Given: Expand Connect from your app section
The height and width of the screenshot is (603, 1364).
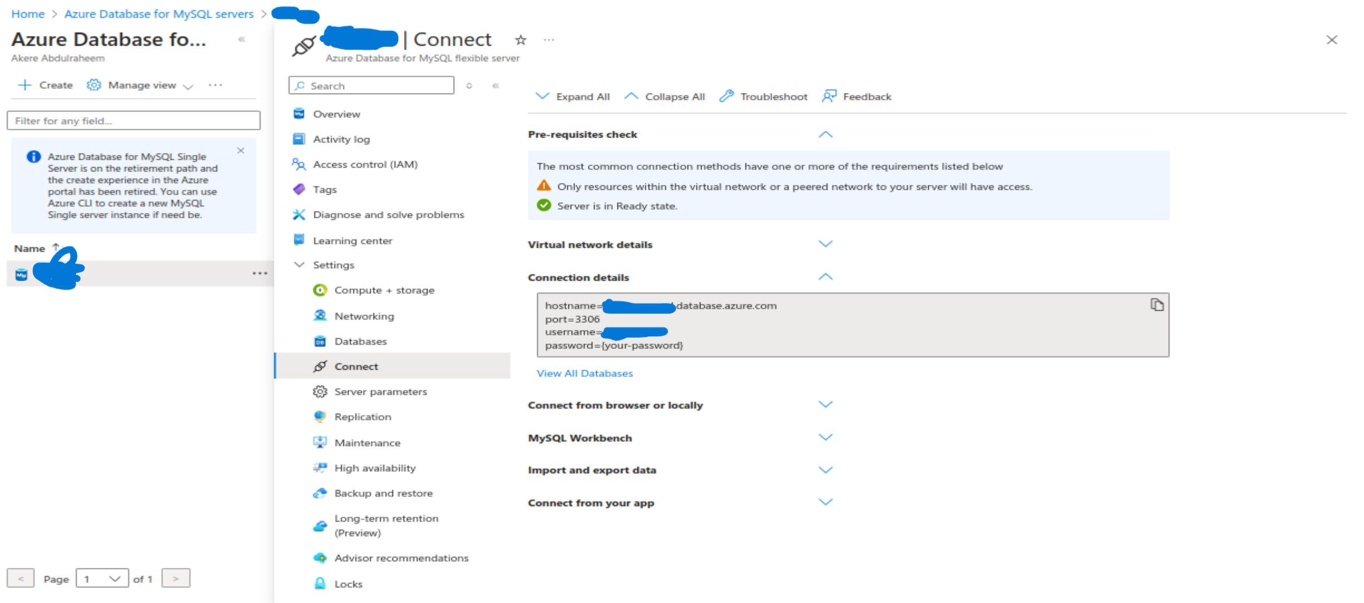Looking at the screenshot, I should [826, 502].
